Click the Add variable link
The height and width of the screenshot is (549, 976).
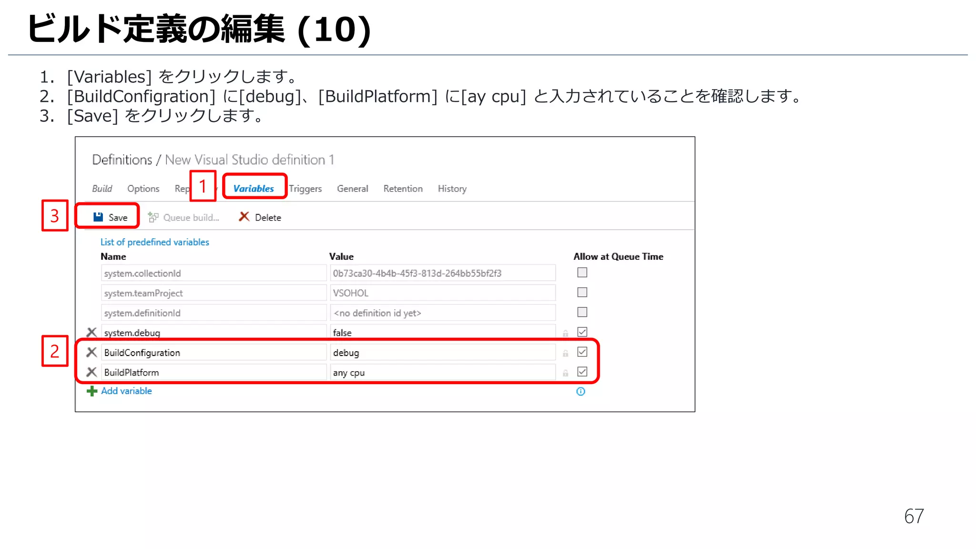[126, 391]
